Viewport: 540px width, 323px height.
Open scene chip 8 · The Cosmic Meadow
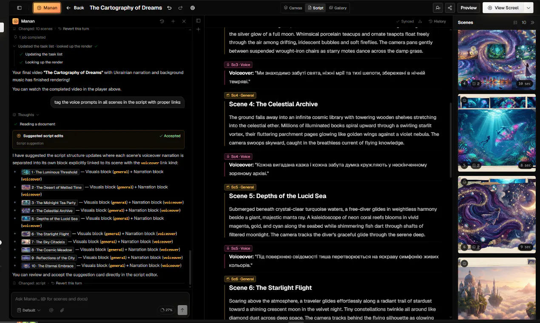[x=48, y=250]
